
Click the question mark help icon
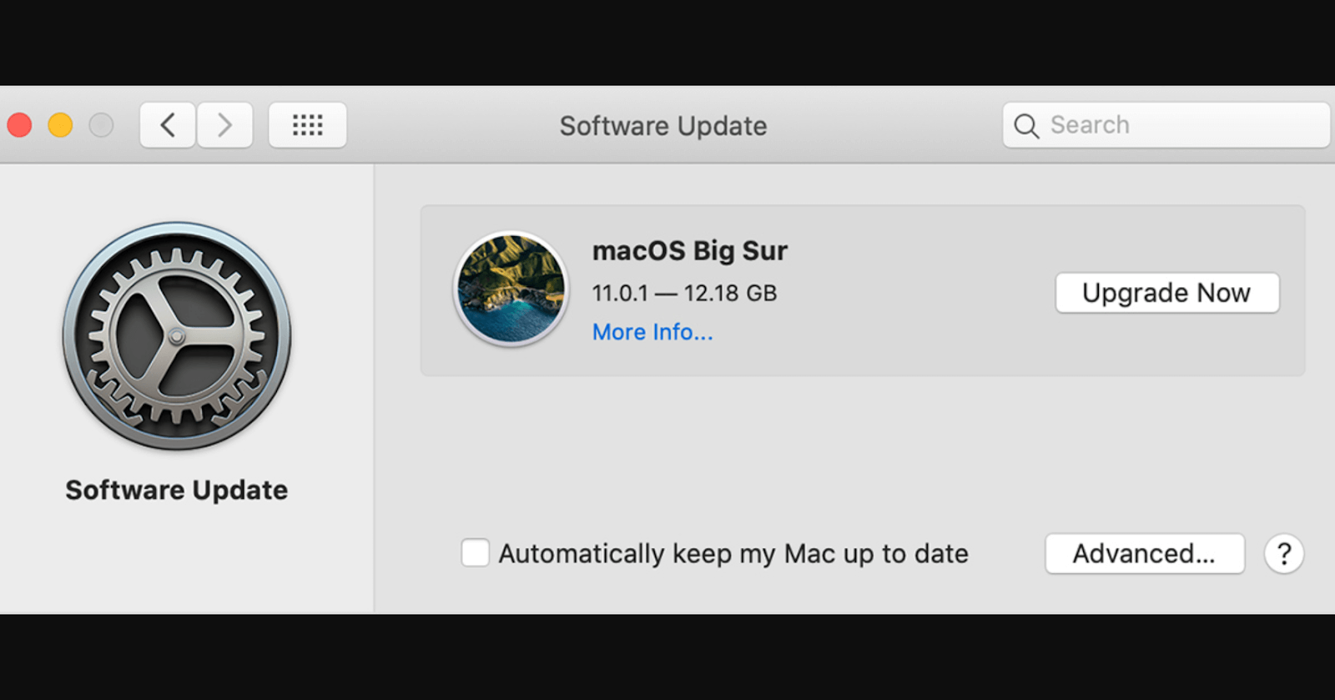point(1283,554)
